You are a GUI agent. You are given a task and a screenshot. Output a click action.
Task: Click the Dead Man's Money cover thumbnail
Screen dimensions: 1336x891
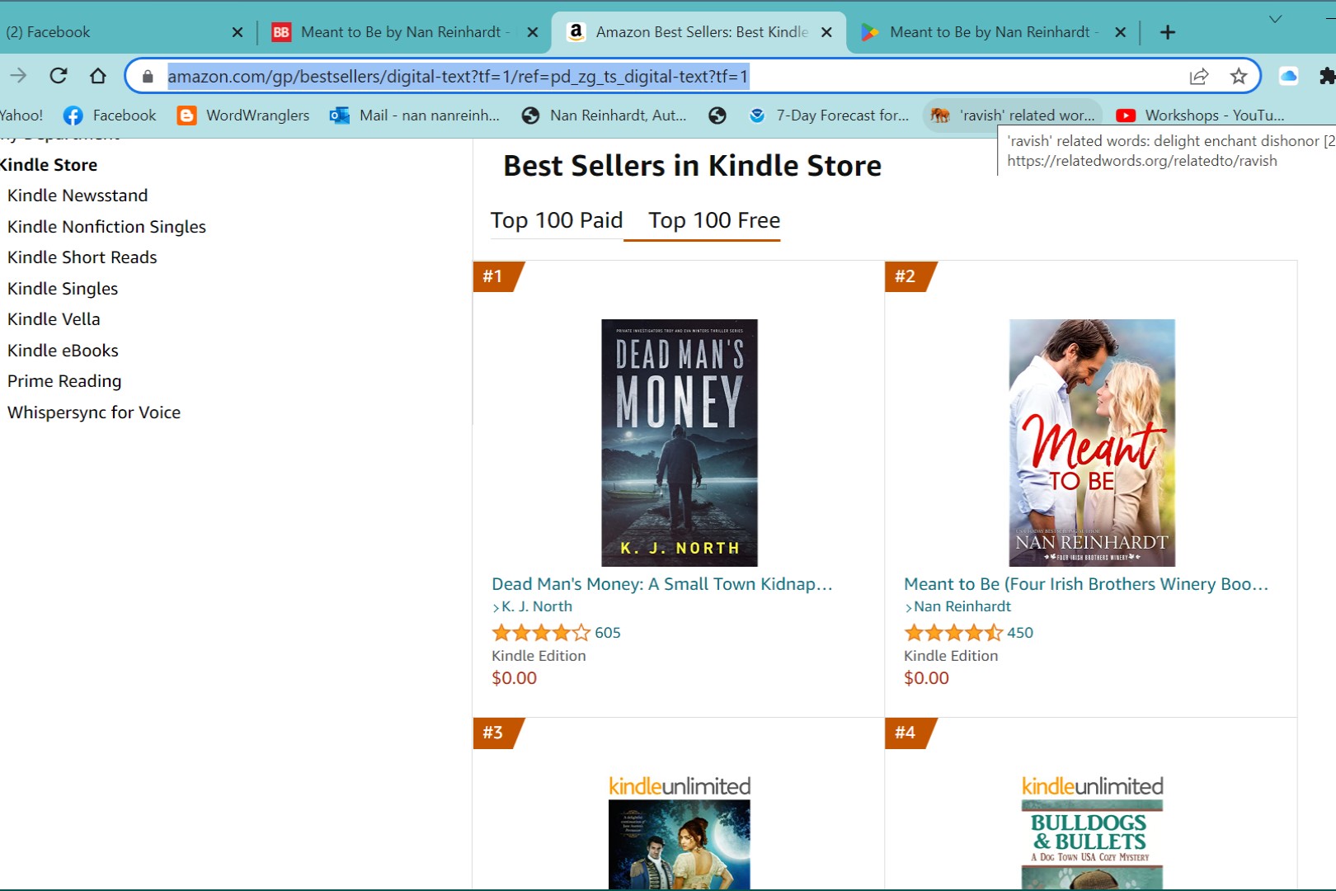679,442
